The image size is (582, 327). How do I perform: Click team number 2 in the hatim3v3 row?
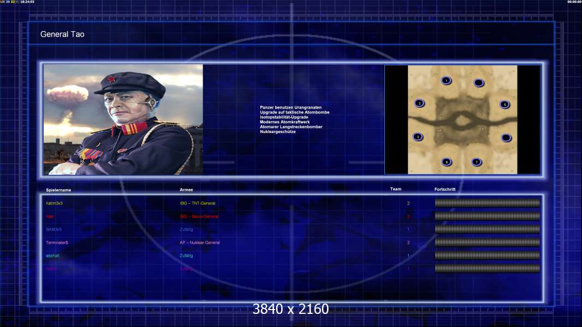click(x=408, y=203)
